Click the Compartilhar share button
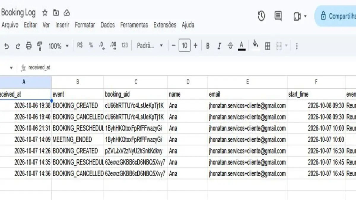 coord(335,16)
